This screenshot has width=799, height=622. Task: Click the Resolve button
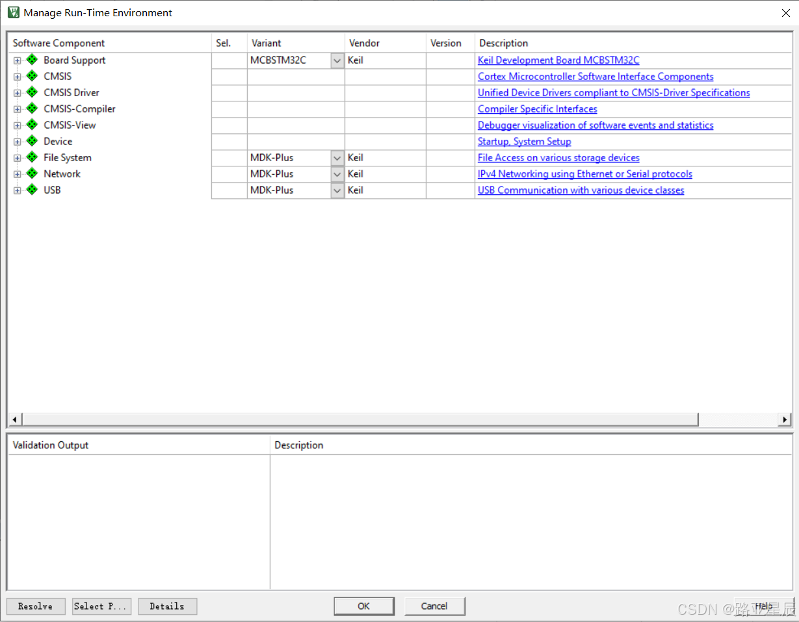click(36, 606)
